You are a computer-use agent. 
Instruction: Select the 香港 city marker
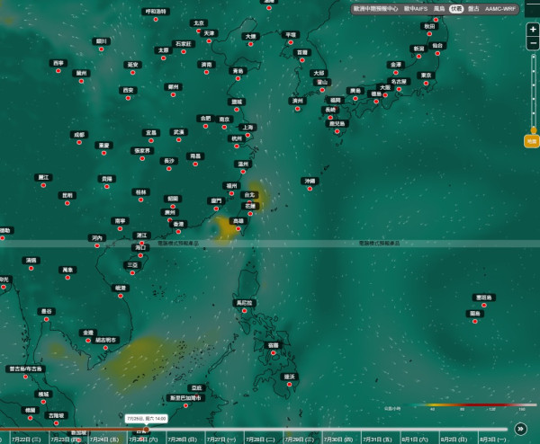(x=178, y=232)
